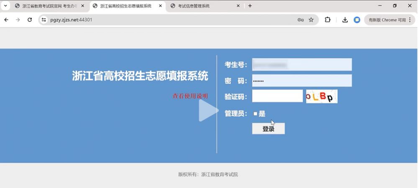This screenshot has height=188, width=418.
Task: Focus the 密码 password field
Action: [302, 81]
